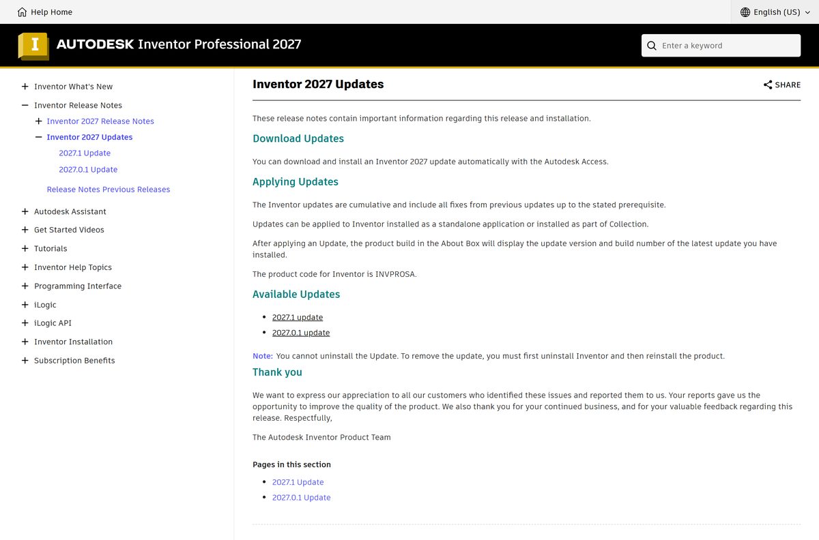
Task: Click the search magnifier icon
Action: coord(652,46)
